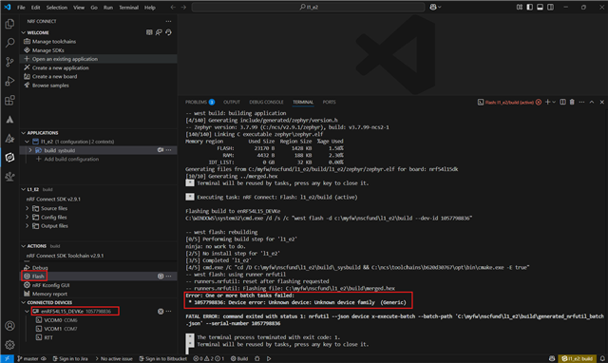Viewport: 608px width, 363px height.
Task: Run the Flash action
Action: (38, 277)
